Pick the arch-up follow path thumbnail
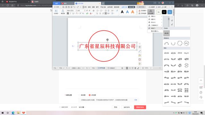 [167, 43]
